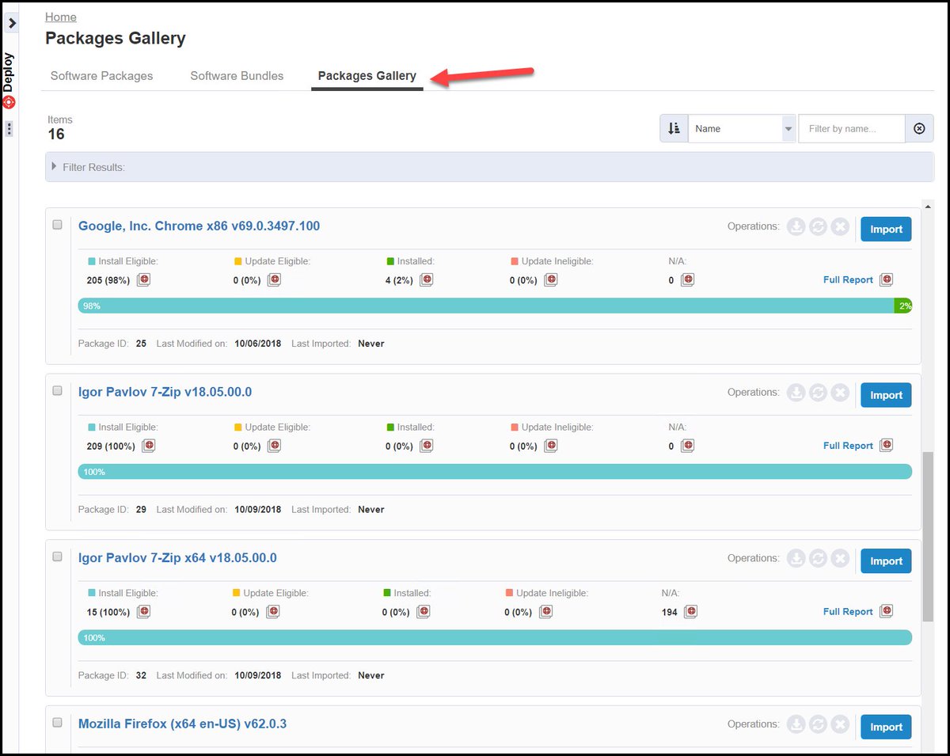
Task: Click the refresh operation icon for Google Chrome x86
Action: [819, 227]
